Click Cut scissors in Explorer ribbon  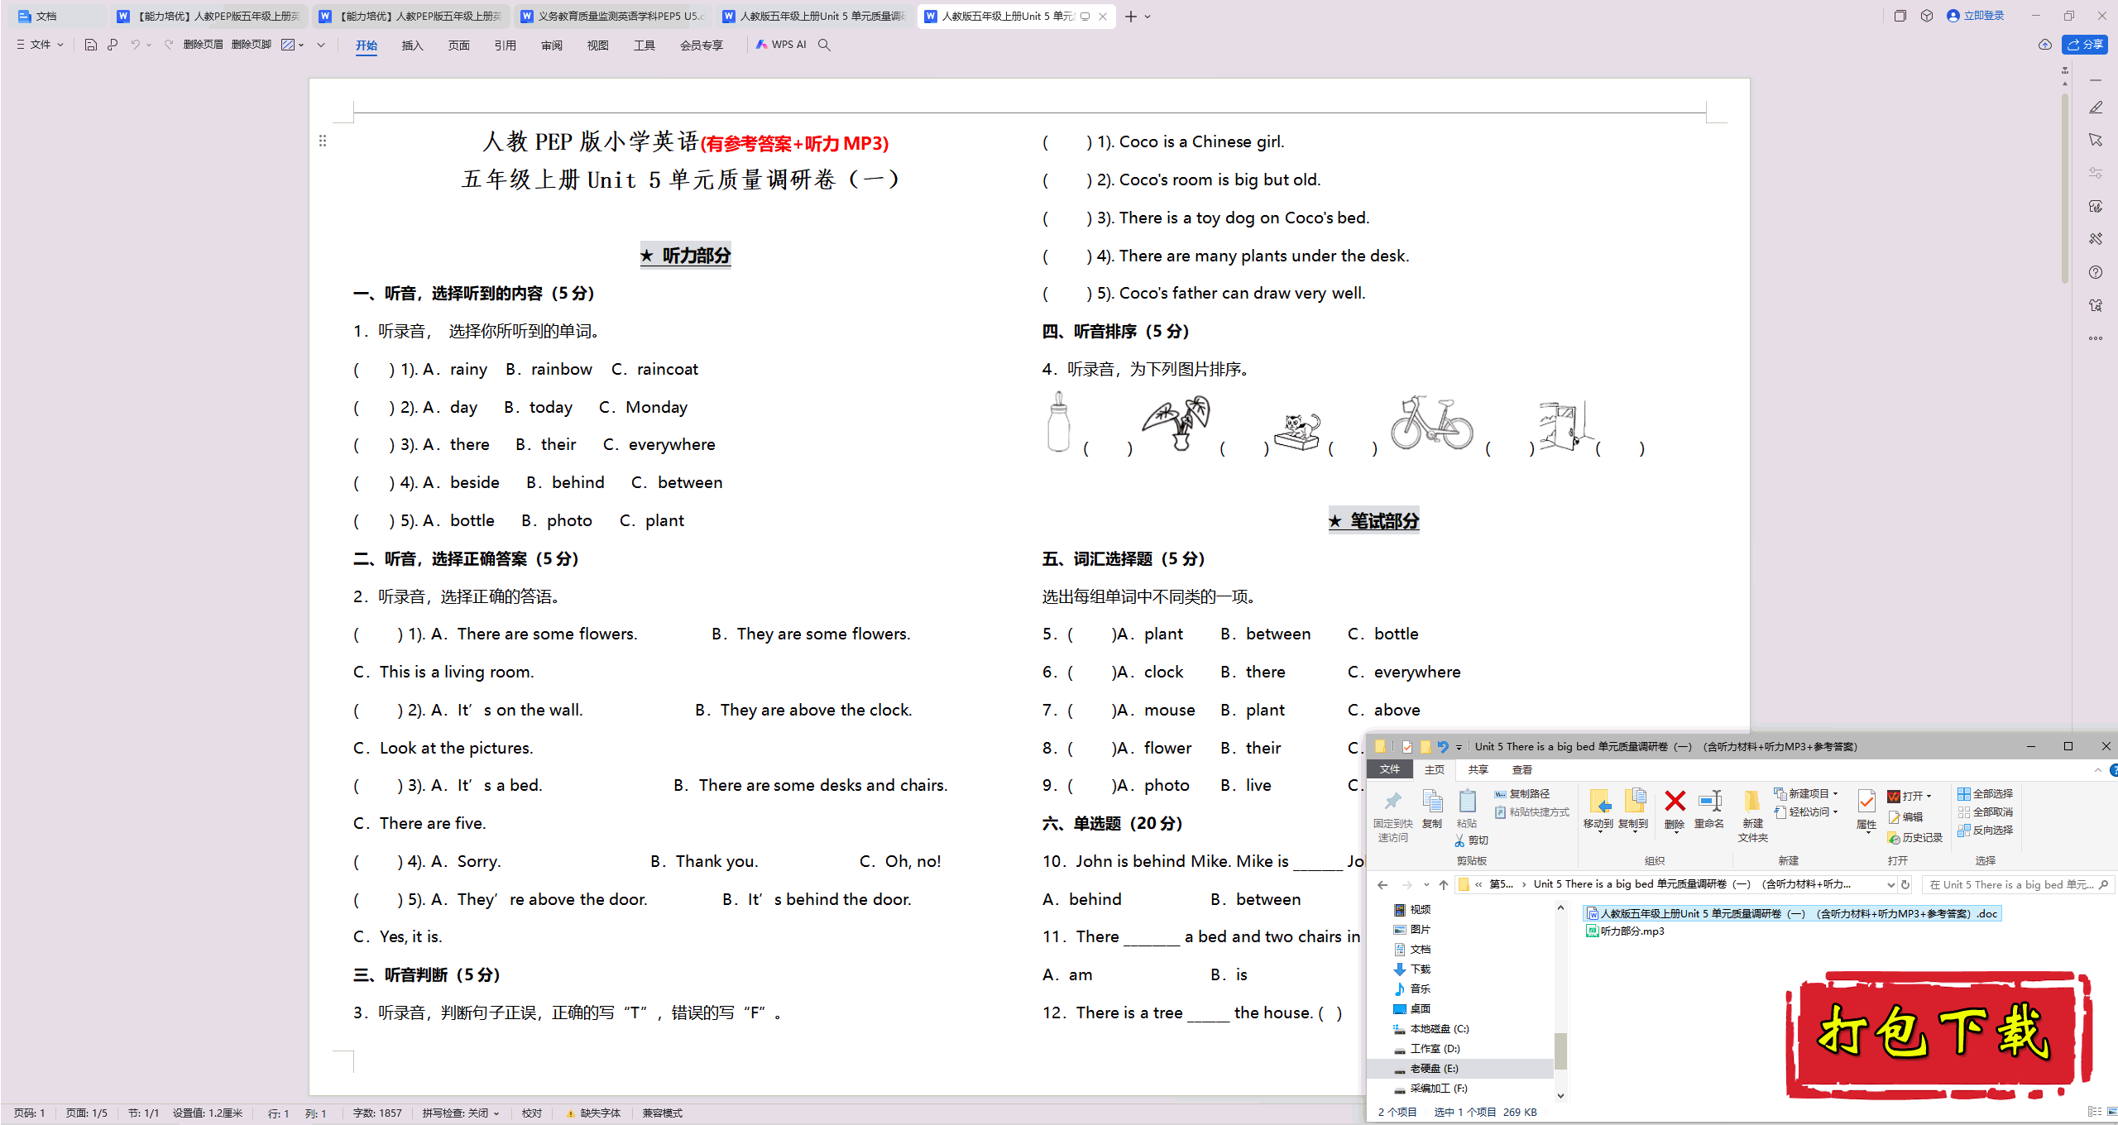[x=1472, y=840]
